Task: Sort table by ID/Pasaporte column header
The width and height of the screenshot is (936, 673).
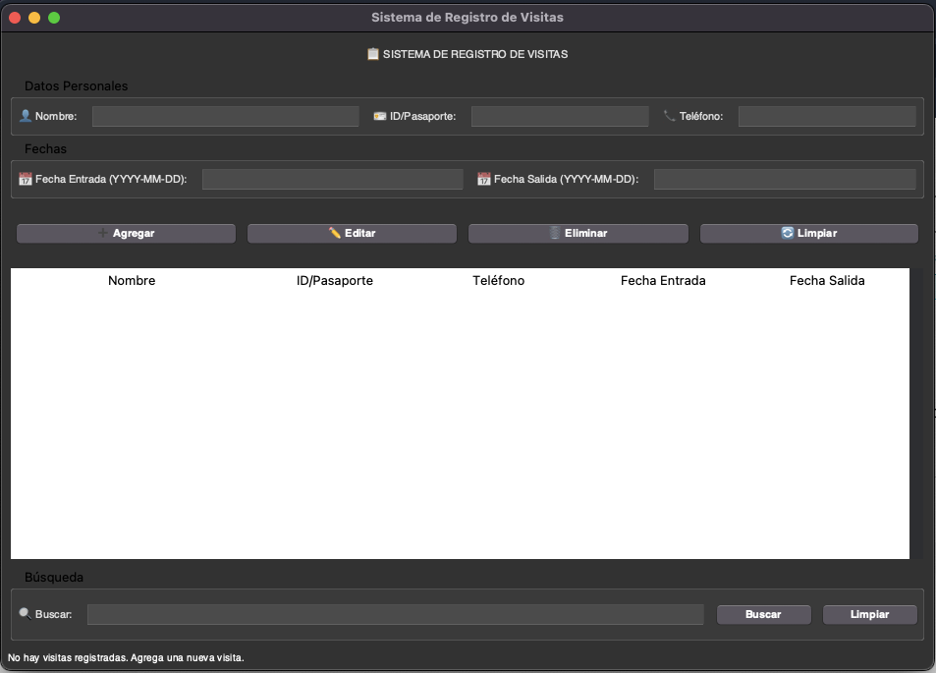Action: (334, 281)
